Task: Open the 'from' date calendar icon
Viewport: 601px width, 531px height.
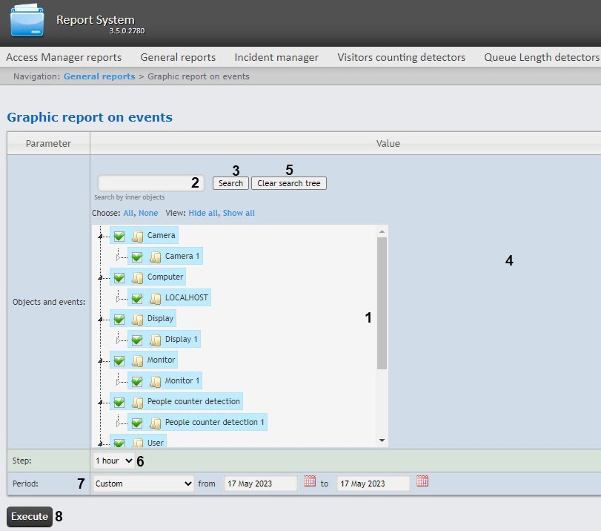Action: click(x=310, y=481)
